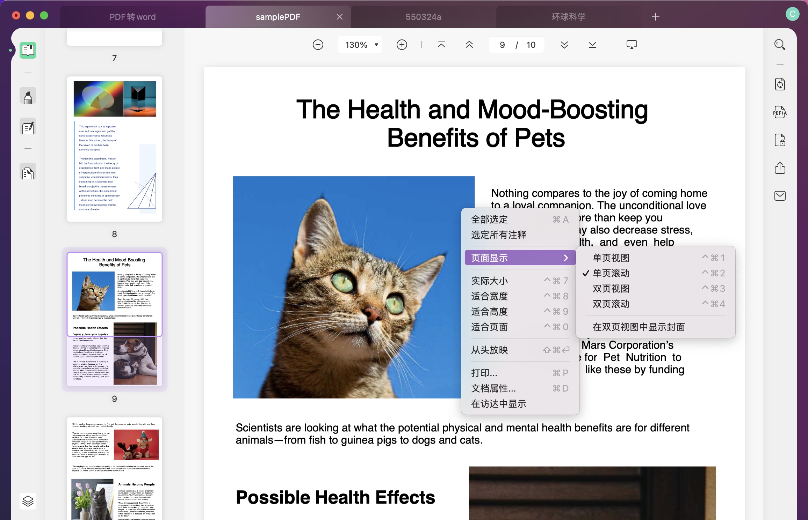Open the Protect PDF lock icon
Viewport: 808px width, 520px height.
tap(780, 140)
